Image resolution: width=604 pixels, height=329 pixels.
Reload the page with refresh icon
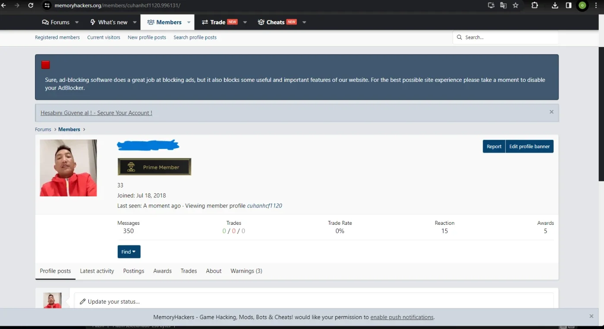[x=31, y=5]
